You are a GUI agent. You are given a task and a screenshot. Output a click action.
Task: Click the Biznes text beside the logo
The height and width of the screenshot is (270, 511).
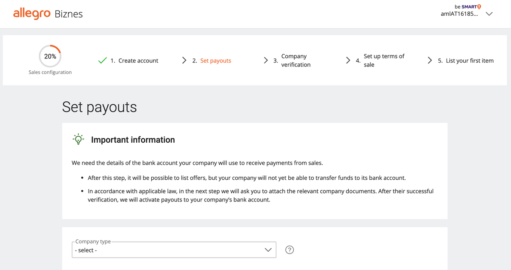[69, 14]
